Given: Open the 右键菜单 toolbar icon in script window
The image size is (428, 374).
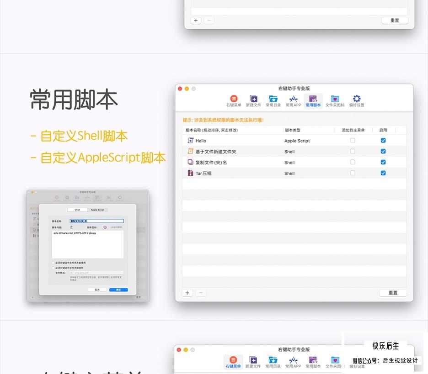Looking at the screenshot, I should coord(234,100).
